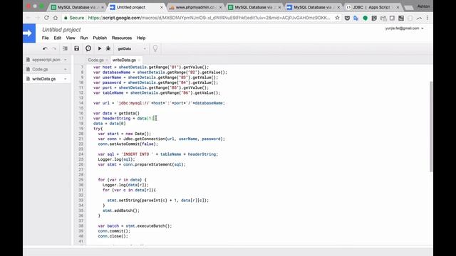Open the getData function selector dropdown
The width and height of the screenshot is (456, 256).
tap(131, 49)
